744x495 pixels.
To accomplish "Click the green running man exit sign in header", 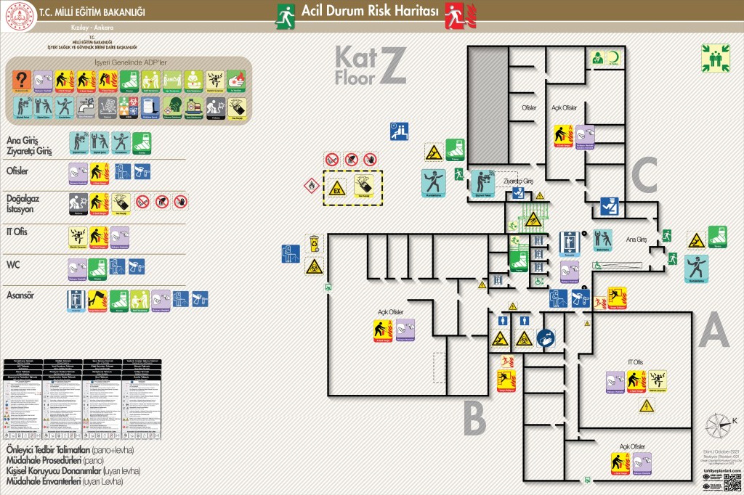I will (286, 15).
